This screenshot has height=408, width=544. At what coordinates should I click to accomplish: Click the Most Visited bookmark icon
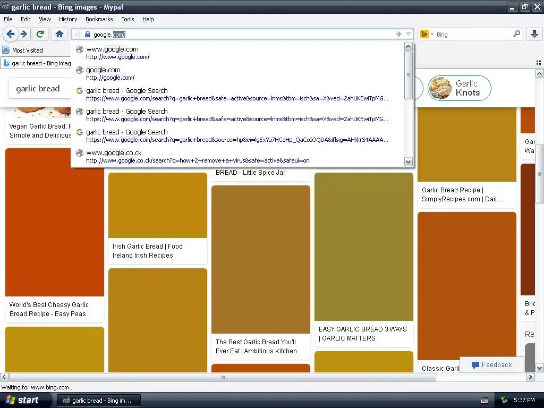point(5,50)
